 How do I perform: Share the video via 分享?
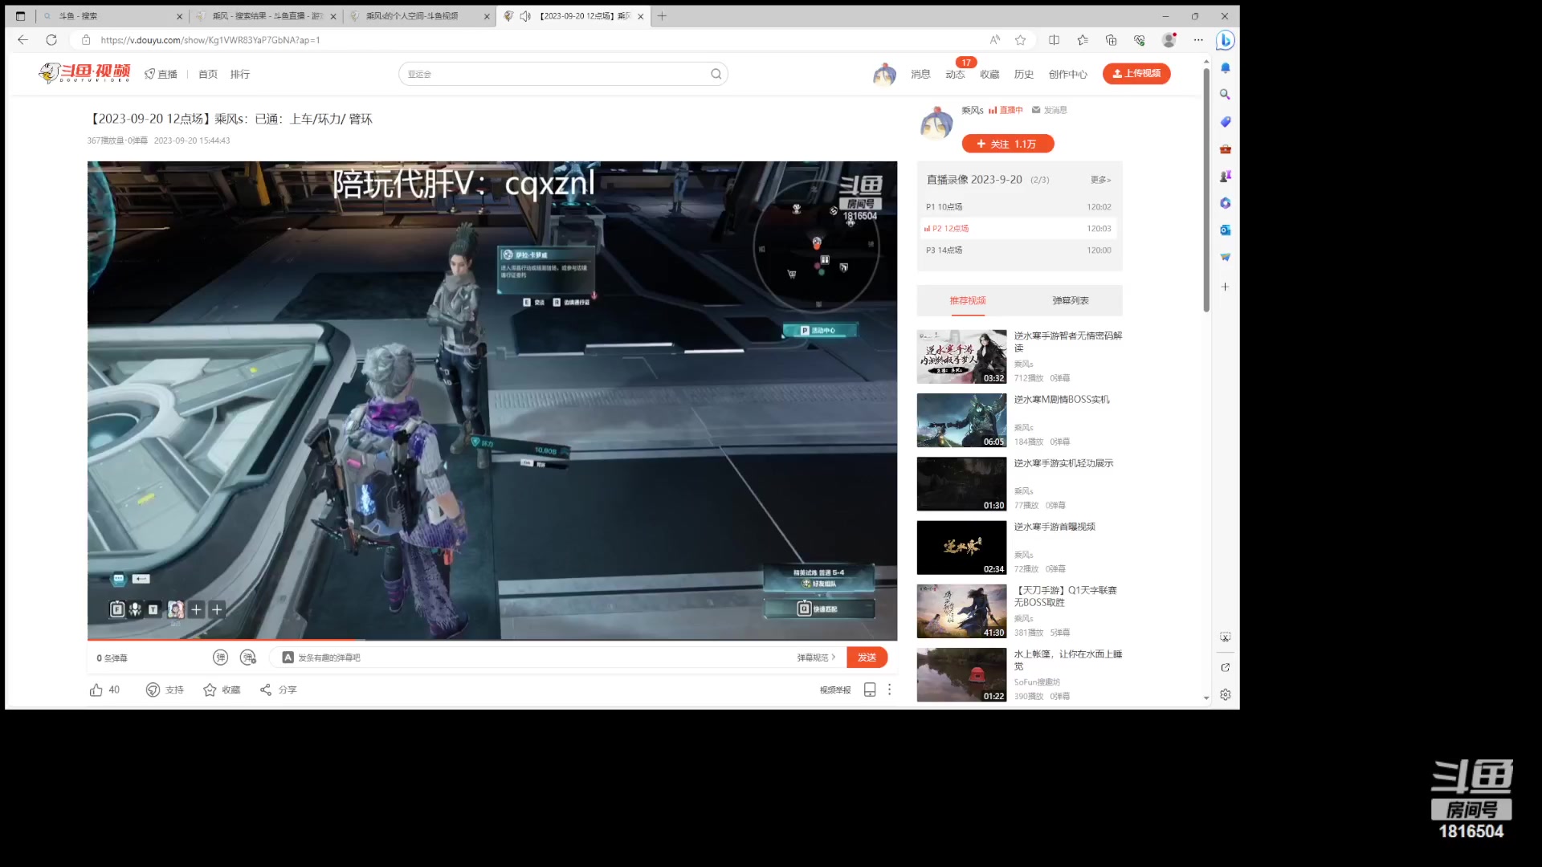(278, 690)
